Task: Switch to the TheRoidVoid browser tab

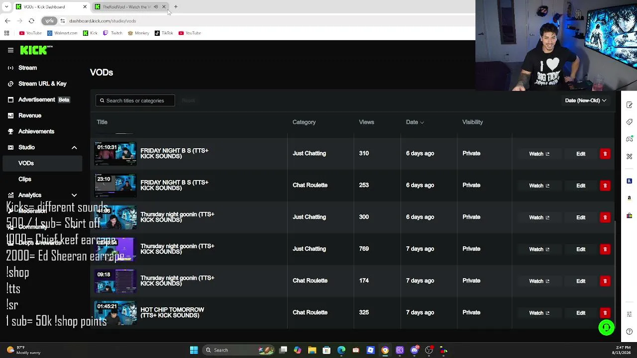Action: pos(130,7)
